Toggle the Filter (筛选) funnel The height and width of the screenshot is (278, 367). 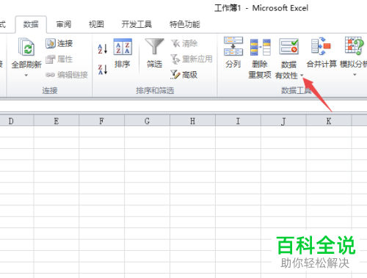pos(154,46)
